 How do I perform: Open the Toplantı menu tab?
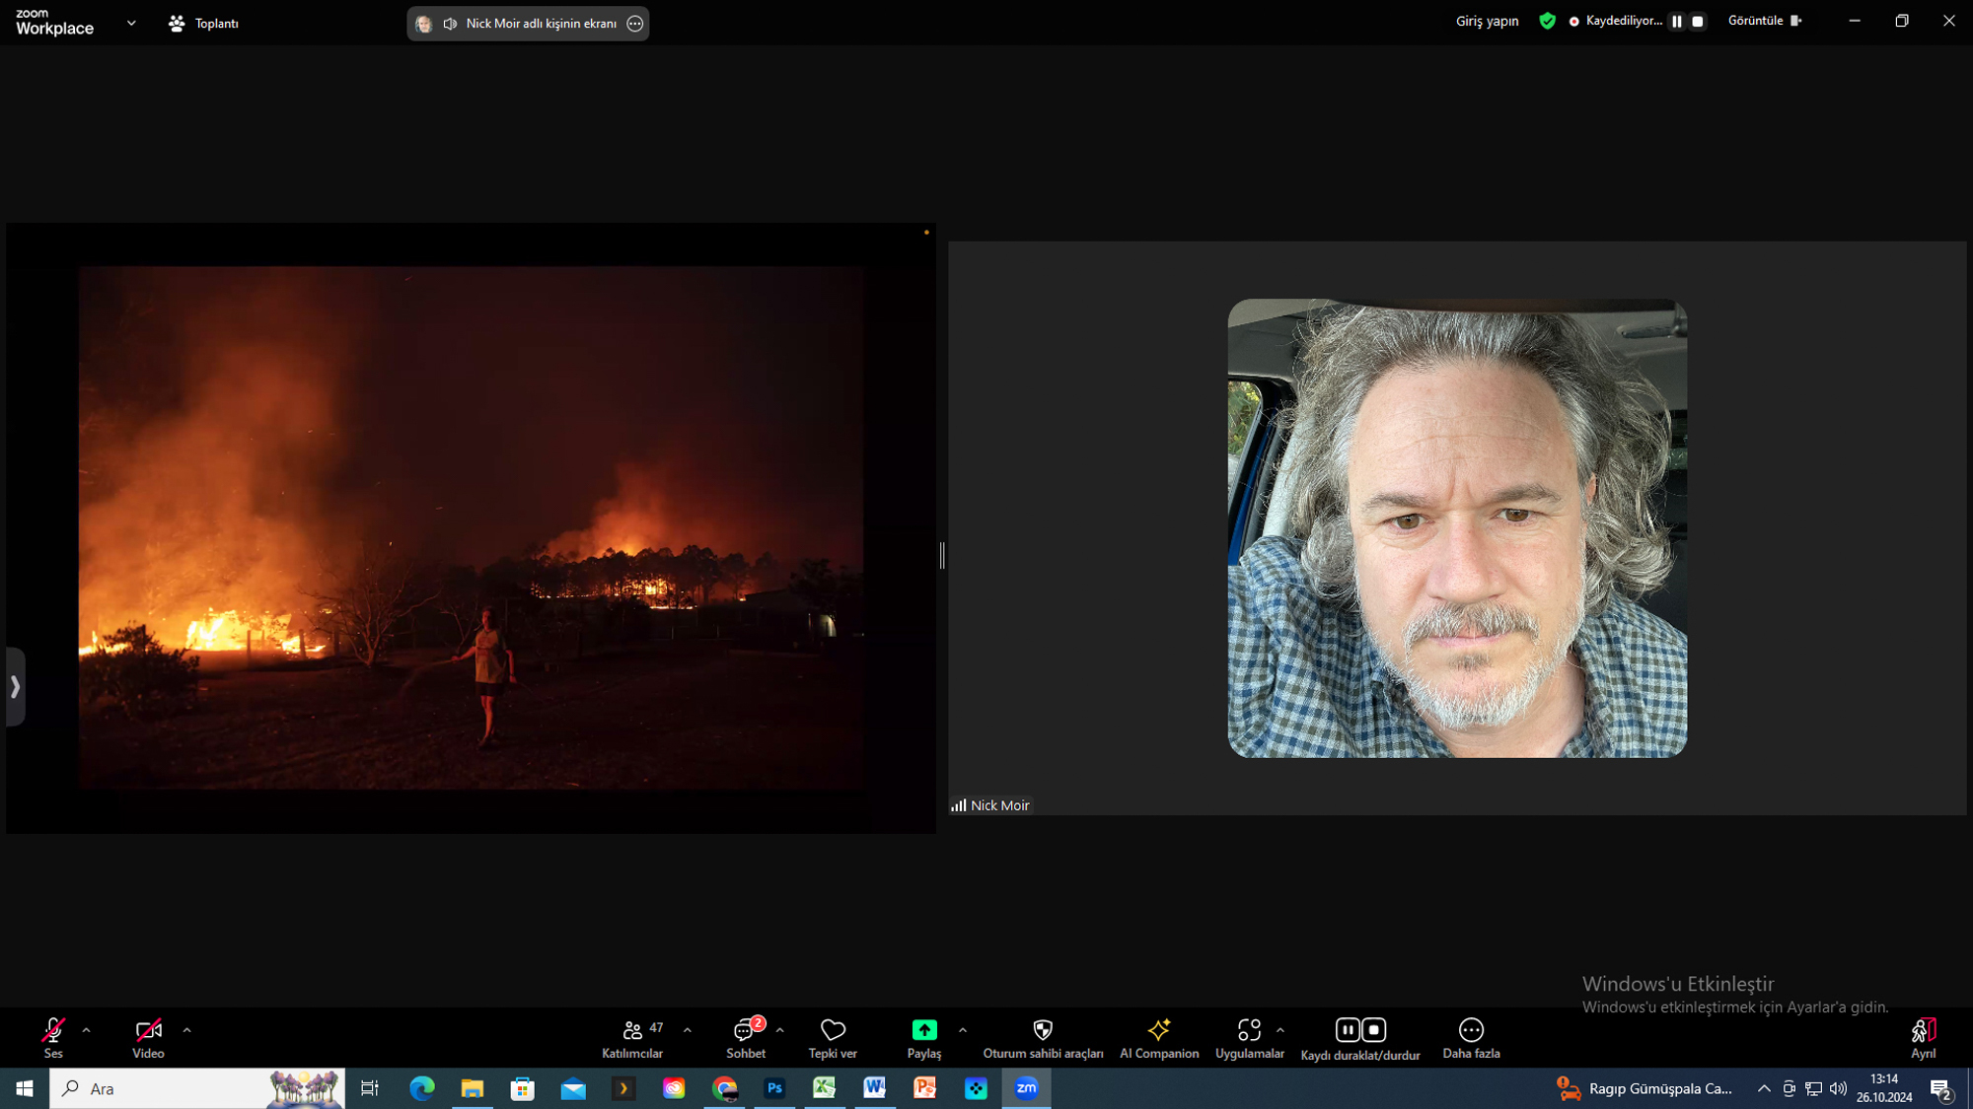204,23
